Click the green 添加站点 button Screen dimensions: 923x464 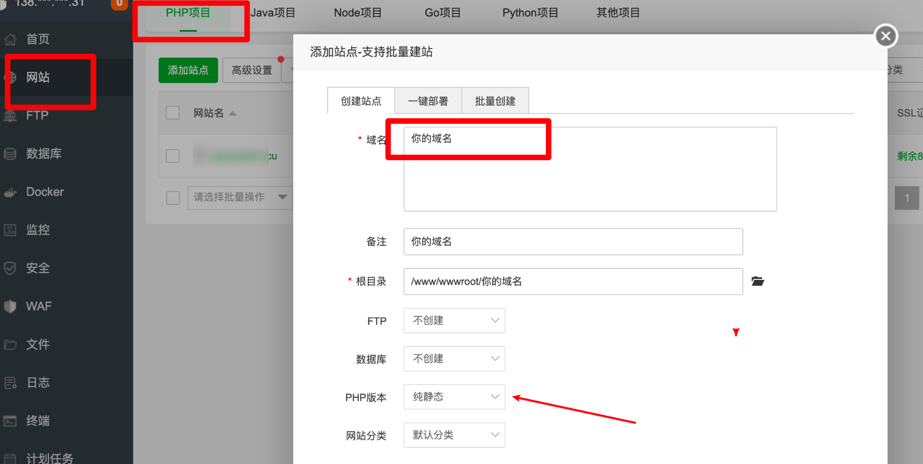click(188, 70)
